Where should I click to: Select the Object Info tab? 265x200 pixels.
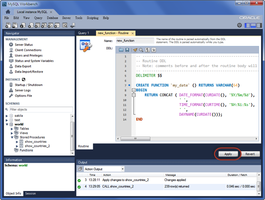click(14, 193)
